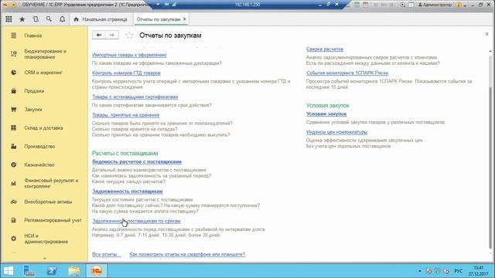Click the Search magnifier icon

coord(49,19)
